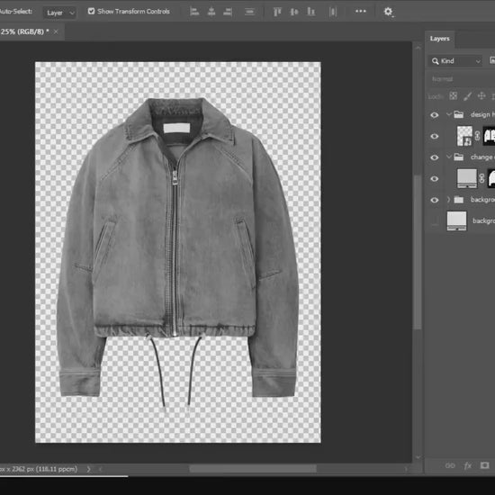495x495 pixels.
Task: Close the 25% (RGB/8) document tab
Action: (x=56, y=31)
